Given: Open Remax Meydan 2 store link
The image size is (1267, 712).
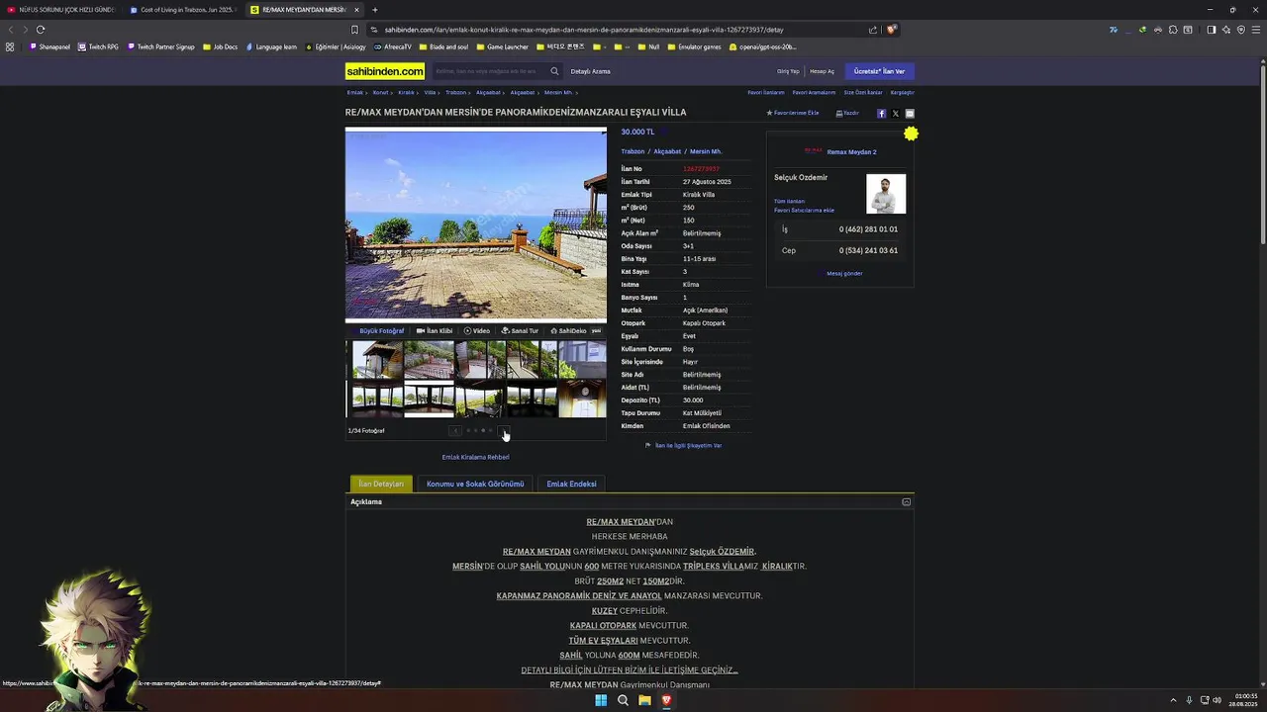Looking at the screenshot, I should point(851,152).
